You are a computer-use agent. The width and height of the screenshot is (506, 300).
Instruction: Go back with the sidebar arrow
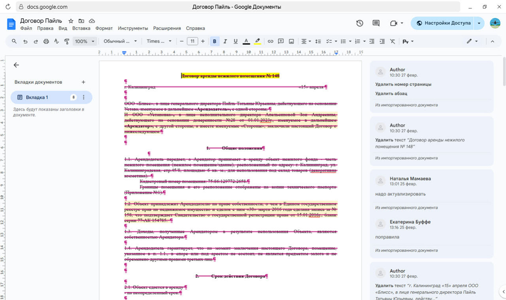click(16, 65)
